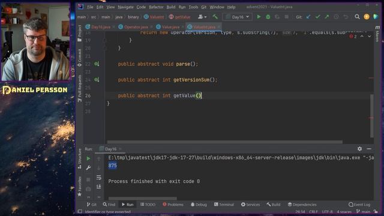Open the user account dropdown icon
Image resolution: width=384 pixels, height=216 pixels.
[202, 17]
